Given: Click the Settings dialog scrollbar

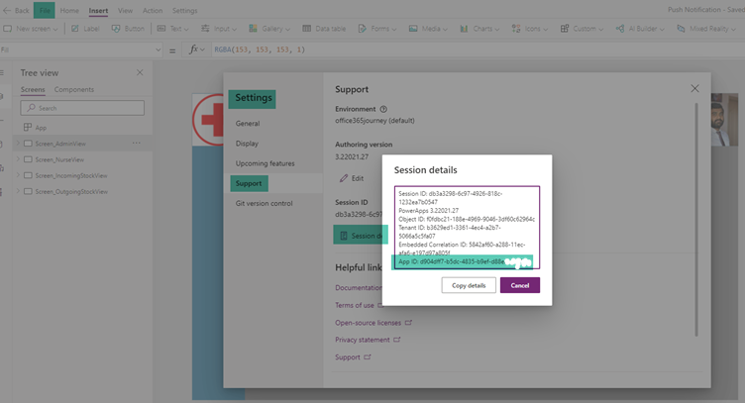Looking at the screenshot, I should tap(696, 219).
